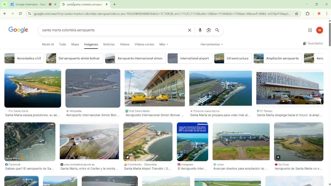Open Google Lens image search icon
331x186 pixels.
[x=209, y=30]
